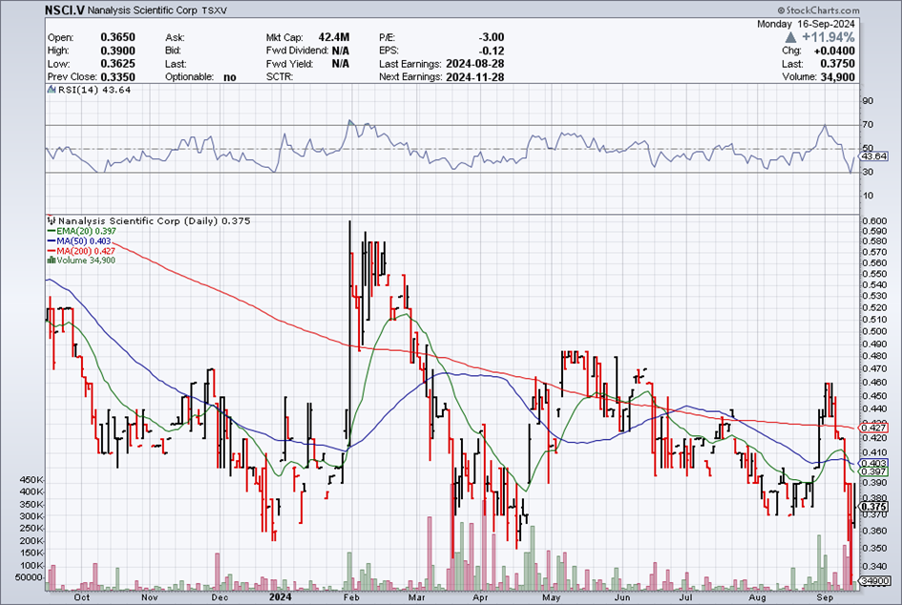This screenshot has height=605, width=902.
Task: Click the red MA(200) line swatch in the legend
Action: click(x=52, y=251)
